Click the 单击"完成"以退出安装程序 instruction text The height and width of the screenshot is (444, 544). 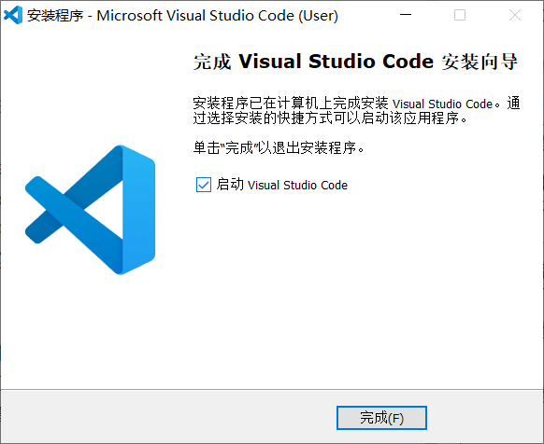pos(279,148)
